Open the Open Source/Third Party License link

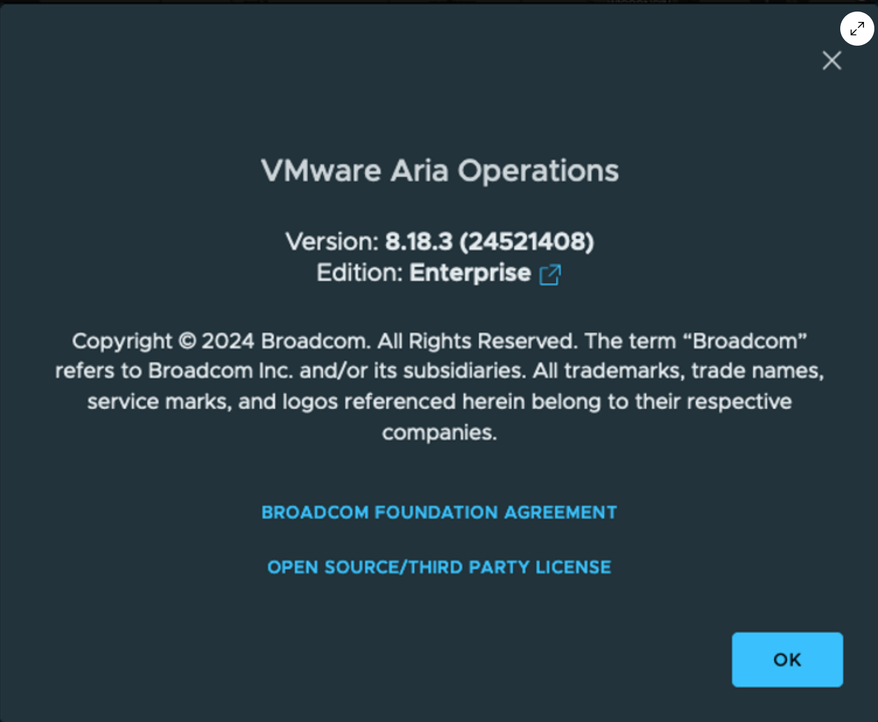click(439, 567)
